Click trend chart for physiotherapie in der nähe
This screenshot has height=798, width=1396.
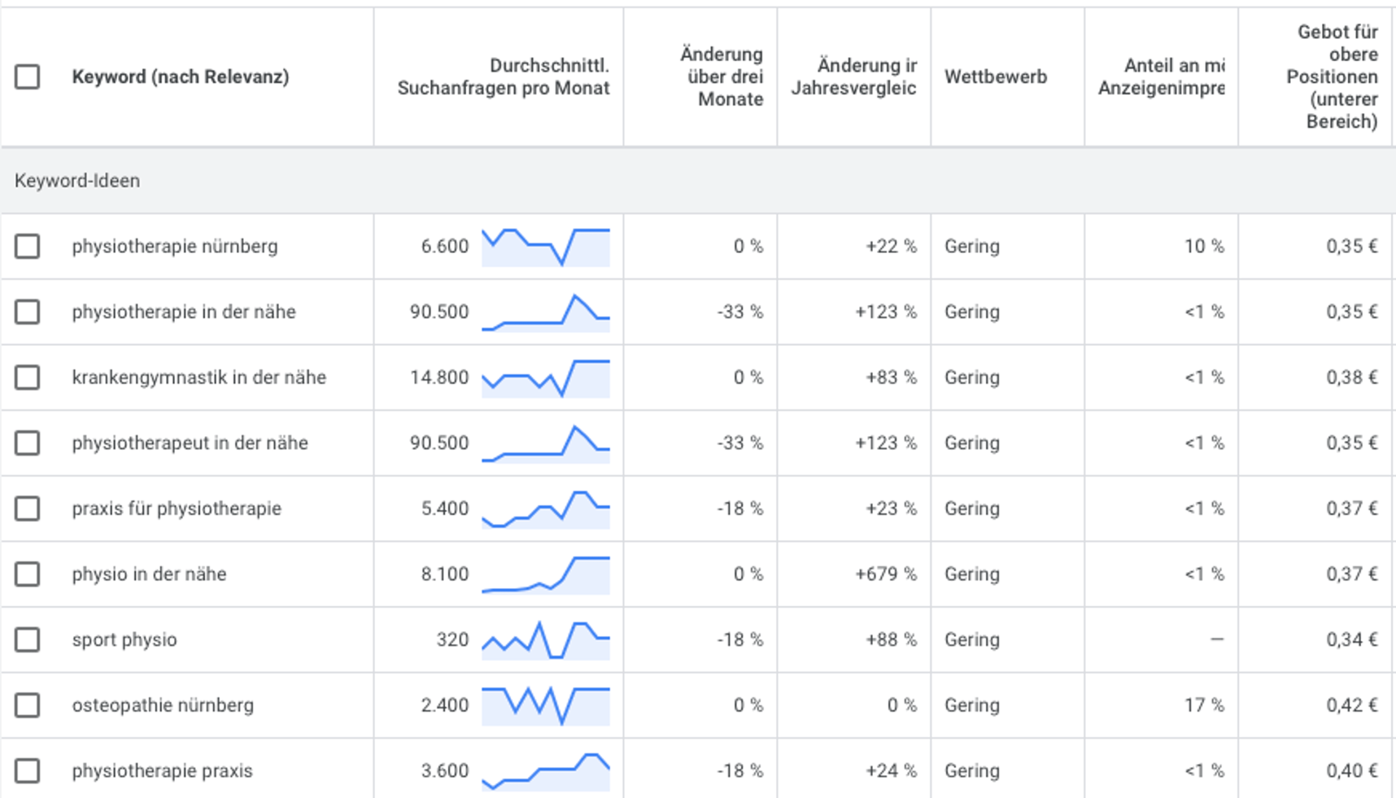(545, 313)
